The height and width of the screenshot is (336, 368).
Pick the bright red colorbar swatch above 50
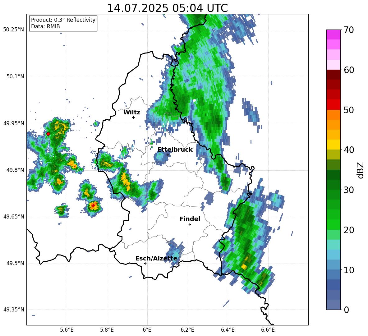coord(333,105)
